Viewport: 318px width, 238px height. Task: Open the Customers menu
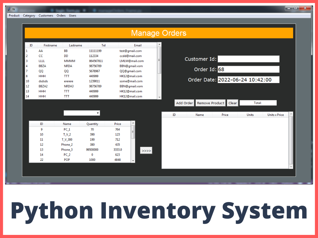[46, 15]
